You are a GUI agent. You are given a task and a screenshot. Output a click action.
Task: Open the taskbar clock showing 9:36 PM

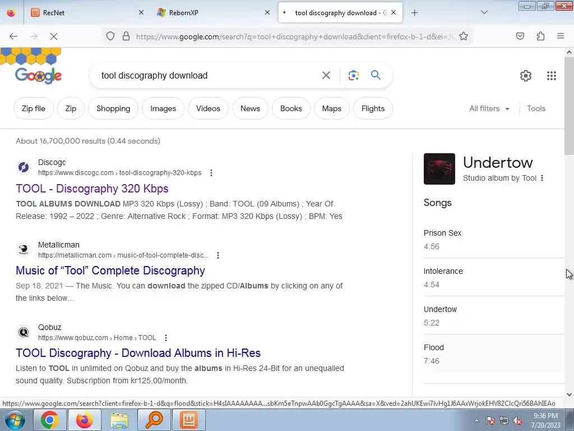pyautogui.click(x=545, y=420)
